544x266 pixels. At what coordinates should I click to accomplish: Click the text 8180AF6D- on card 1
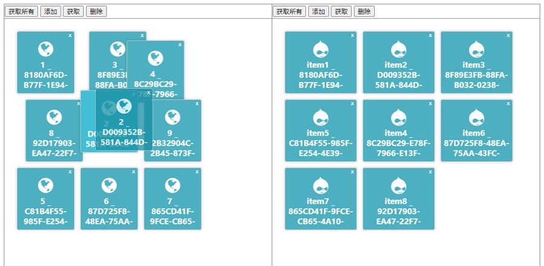point(46,75)
